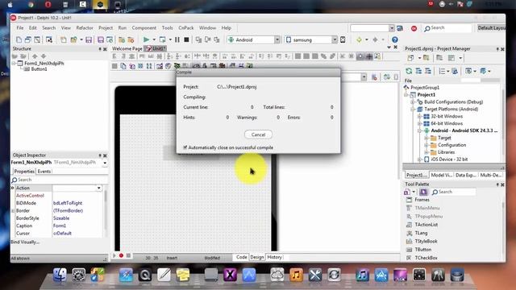Click the BorderStyle value Sizeable
This screenshot has width=516, height=290.
(61, 218)
